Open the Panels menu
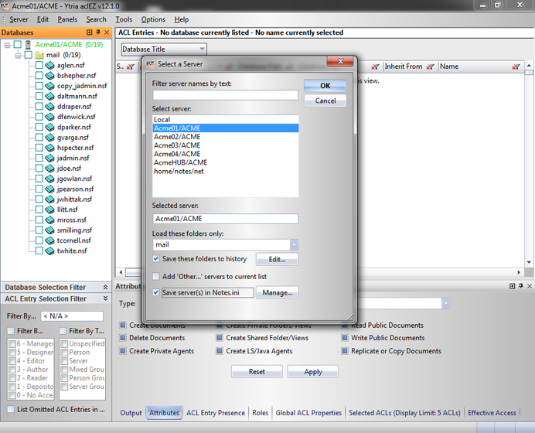Image resolution: width=535 pixels, height=433 pixels. click(x=67, y=19)
